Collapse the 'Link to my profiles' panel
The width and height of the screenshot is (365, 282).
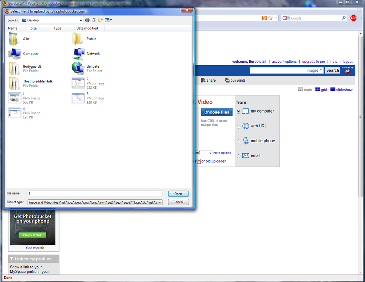pos(12,259)
